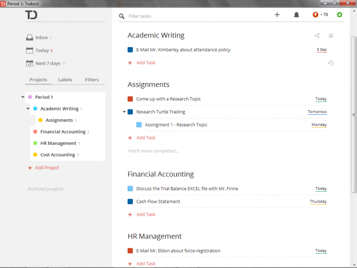
Task: Collapse Academic Writing subprojects arrow
Action: click(28, 109)
